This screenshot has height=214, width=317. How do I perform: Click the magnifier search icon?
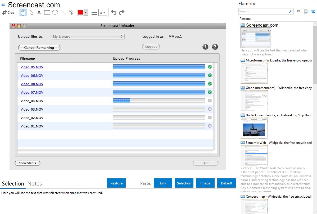(291, 11)
